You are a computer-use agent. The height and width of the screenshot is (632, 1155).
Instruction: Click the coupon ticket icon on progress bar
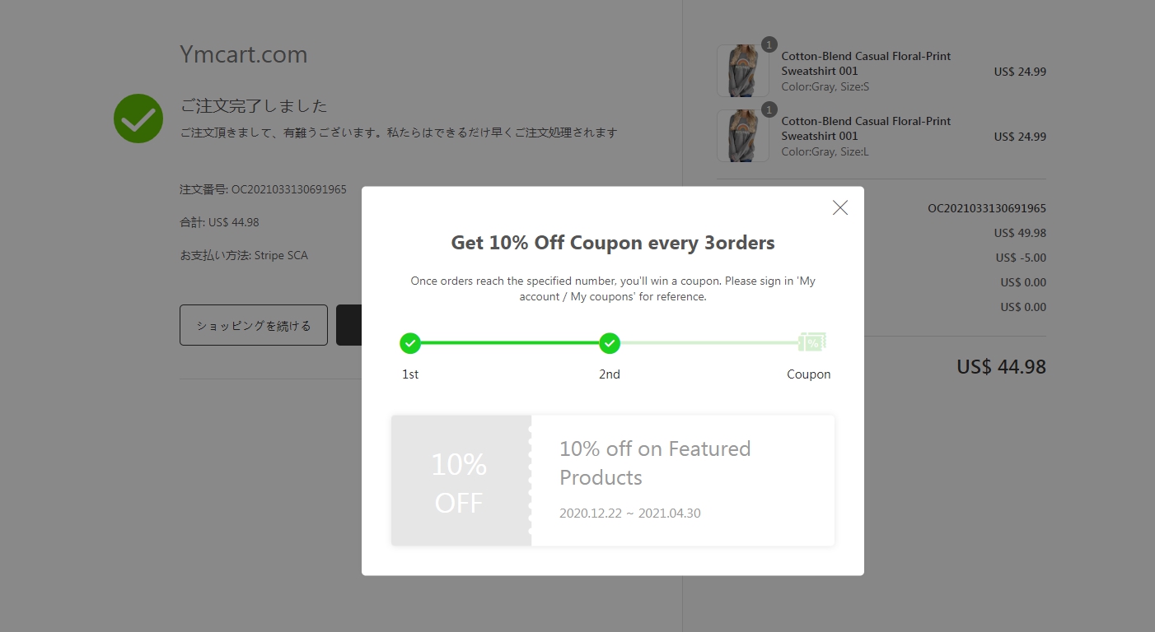[811, 342]
